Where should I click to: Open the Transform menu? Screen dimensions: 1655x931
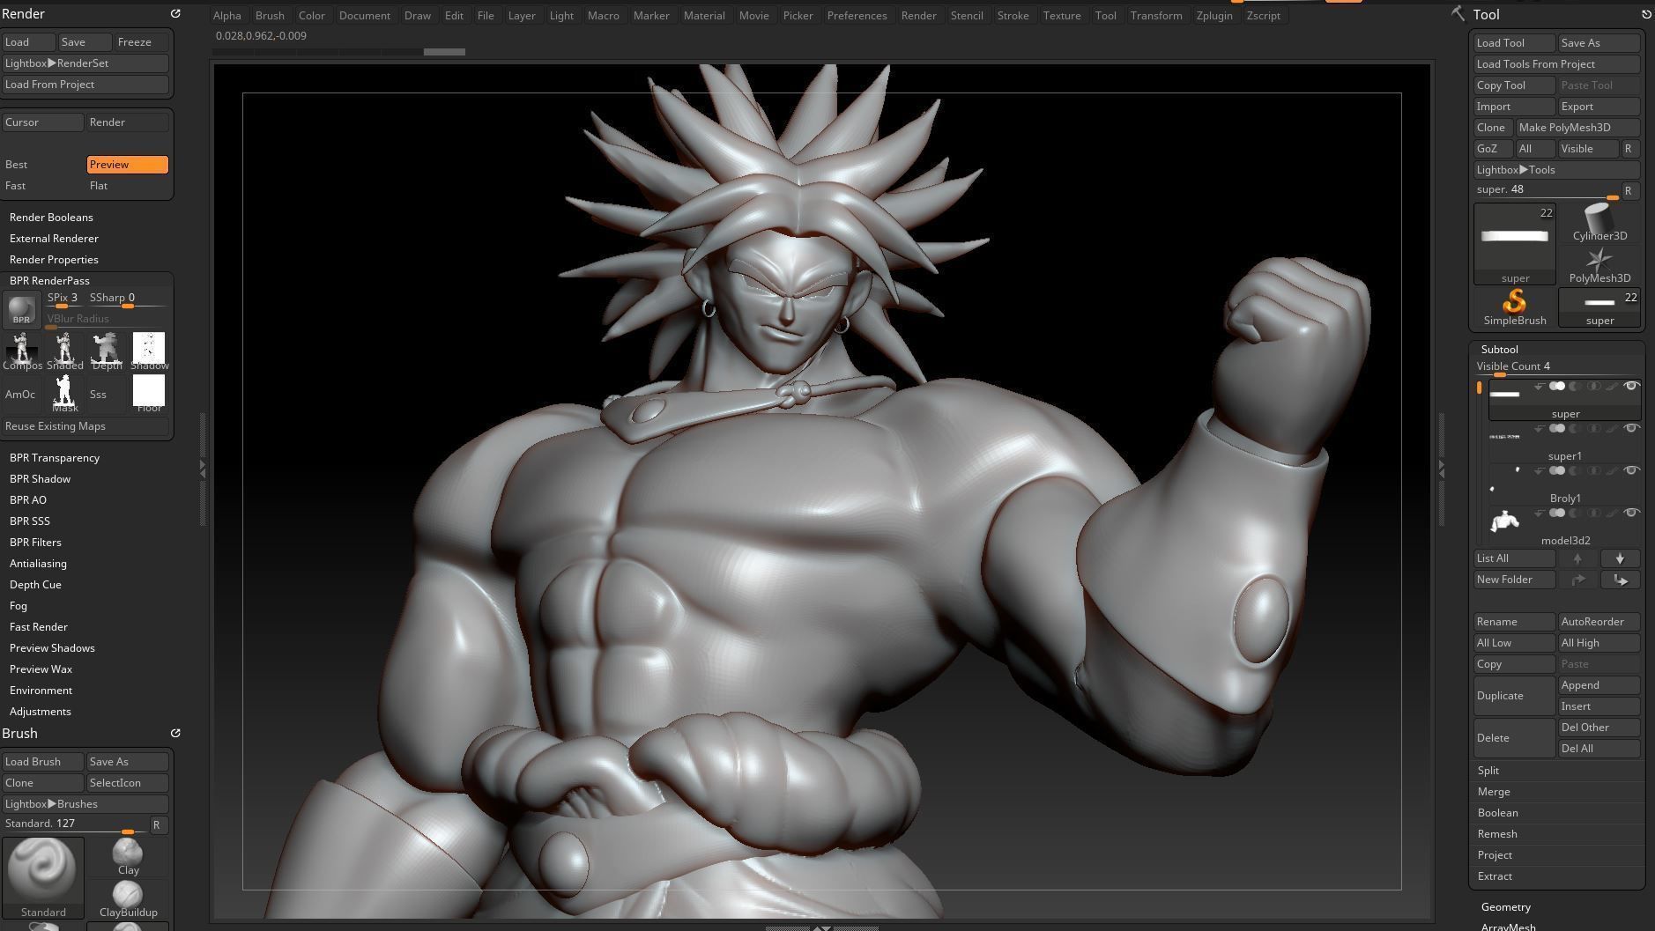tap(1156, 16)
